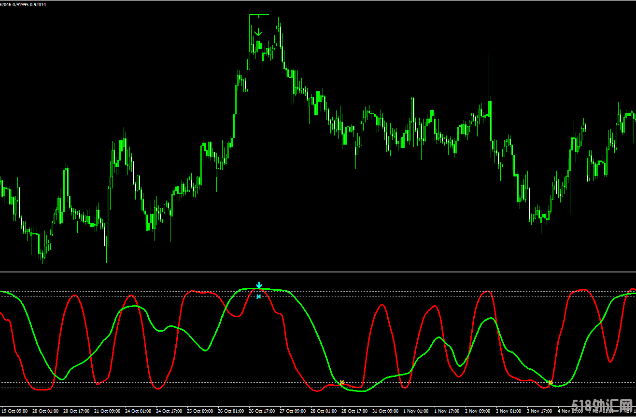The height and width of the screenshot is (417, 636).
Task: Click the '1 Nov 17:00' time axis label
Action: [x=447, y=411]
